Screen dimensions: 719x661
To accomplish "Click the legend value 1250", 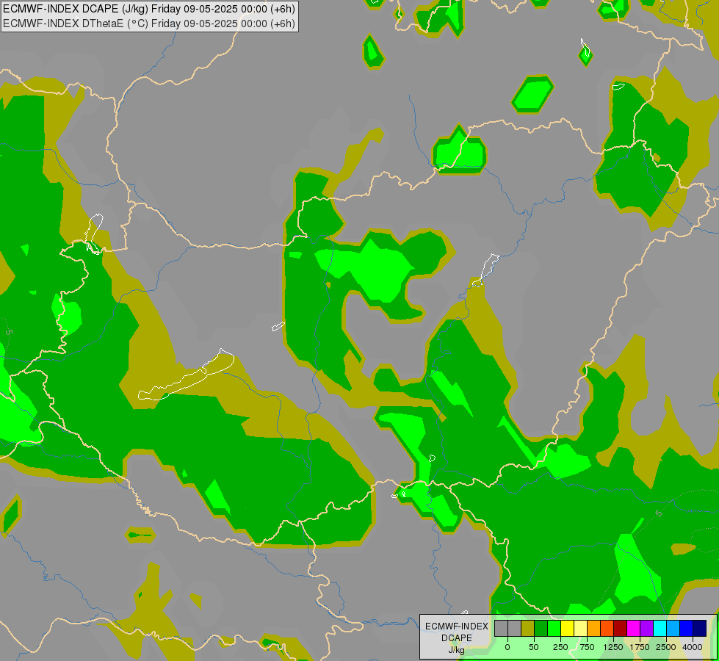I will (x=613, y=647).
